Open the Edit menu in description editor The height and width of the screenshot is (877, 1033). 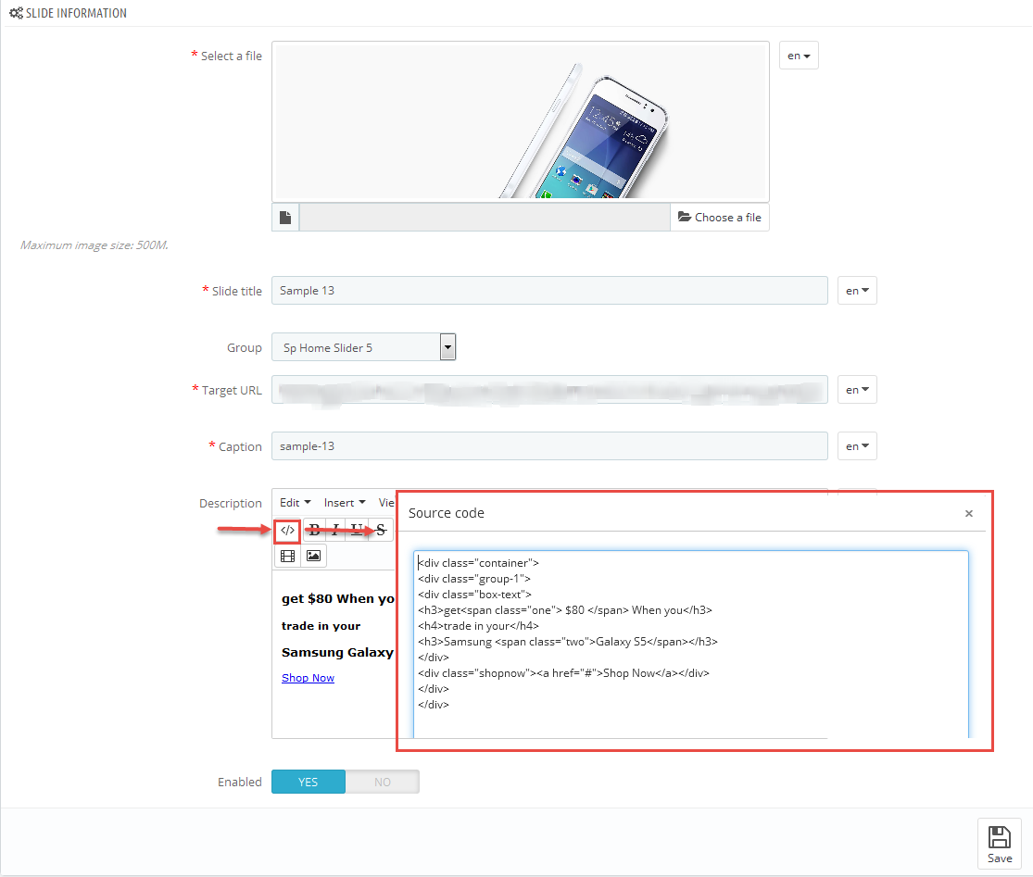coord(296,502)
